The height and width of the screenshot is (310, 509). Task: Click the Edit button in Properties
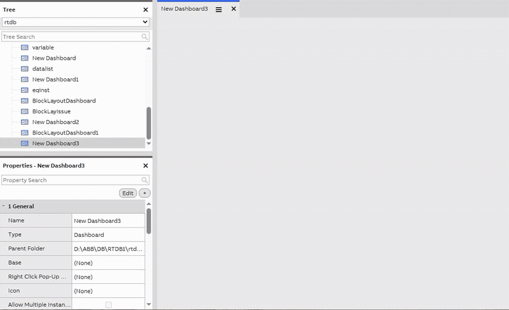pyautogui.click(x=128, y=193)
